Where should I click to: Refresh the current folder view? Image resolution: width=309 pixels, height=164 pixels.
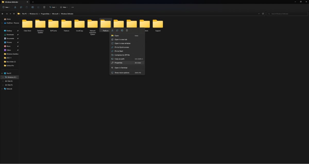coord(263,14)
